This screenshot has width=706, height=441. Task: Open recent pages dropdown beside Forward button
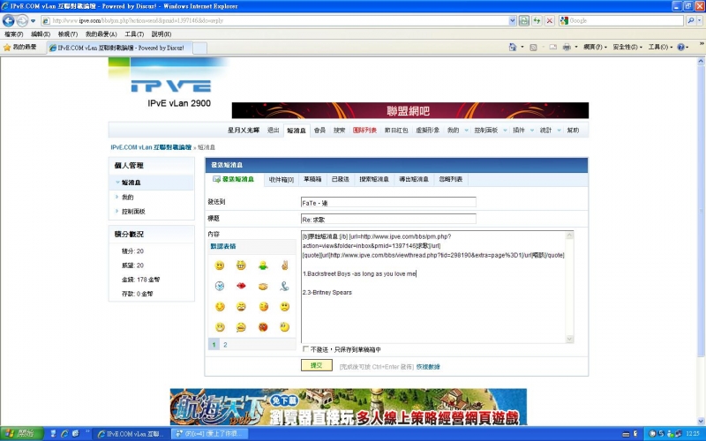33,20
